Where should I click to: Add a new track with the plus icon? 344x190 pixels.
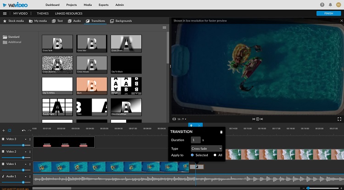4,131
